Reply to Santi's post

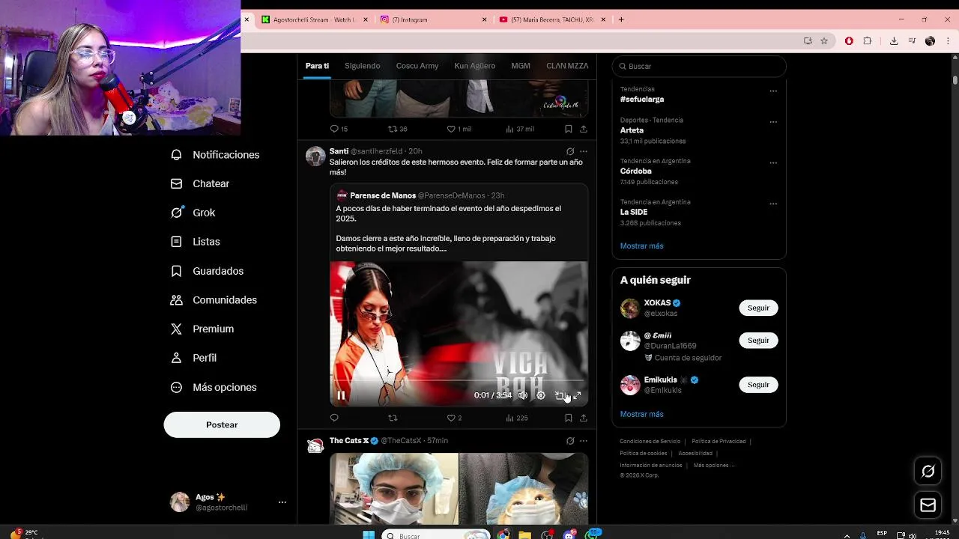point(334,418)
